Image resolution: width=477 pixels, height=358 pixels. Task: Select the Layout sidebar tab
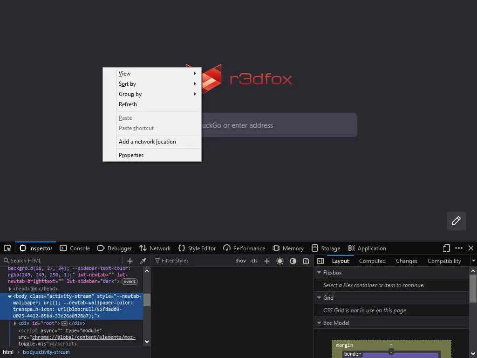click(341, 261)
